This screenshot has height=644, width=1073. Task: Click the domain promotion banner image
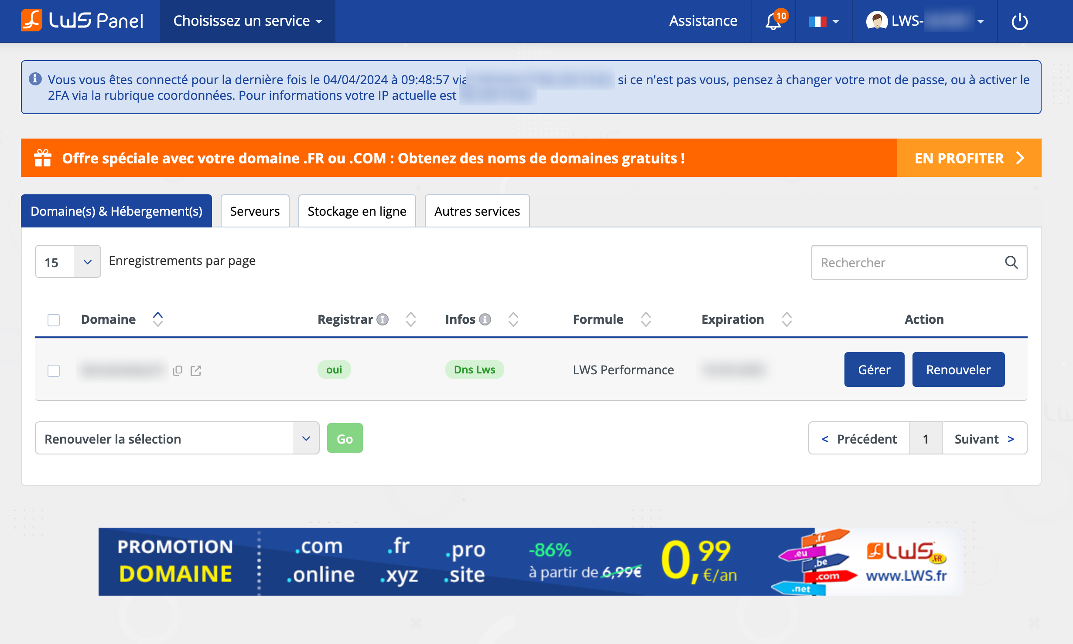(x=530, y=562)
